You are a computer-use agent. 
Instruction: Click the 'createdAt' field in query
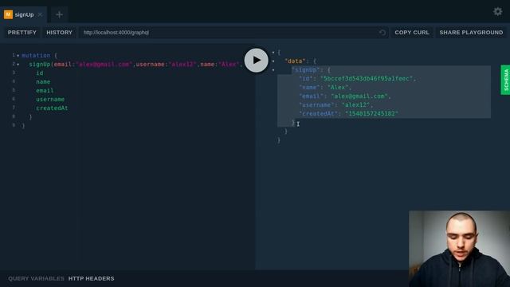[x=52, y=108]
